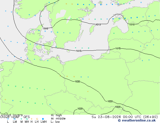Screen dimensions: 160x123
Task: Click the 'L: low' legend text
Action: (55, 122)
